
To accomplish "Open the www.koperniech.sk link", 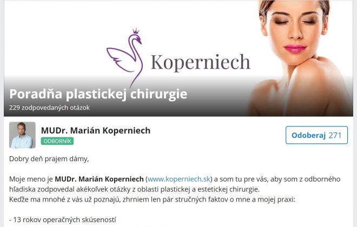I will pyautogui.click(x=179, y=179).
